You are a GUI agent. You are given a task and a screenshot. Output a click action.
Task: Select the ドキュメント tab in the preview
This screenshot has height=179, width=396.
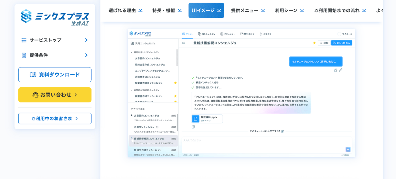pyautogui.click(x=228, y=34)
